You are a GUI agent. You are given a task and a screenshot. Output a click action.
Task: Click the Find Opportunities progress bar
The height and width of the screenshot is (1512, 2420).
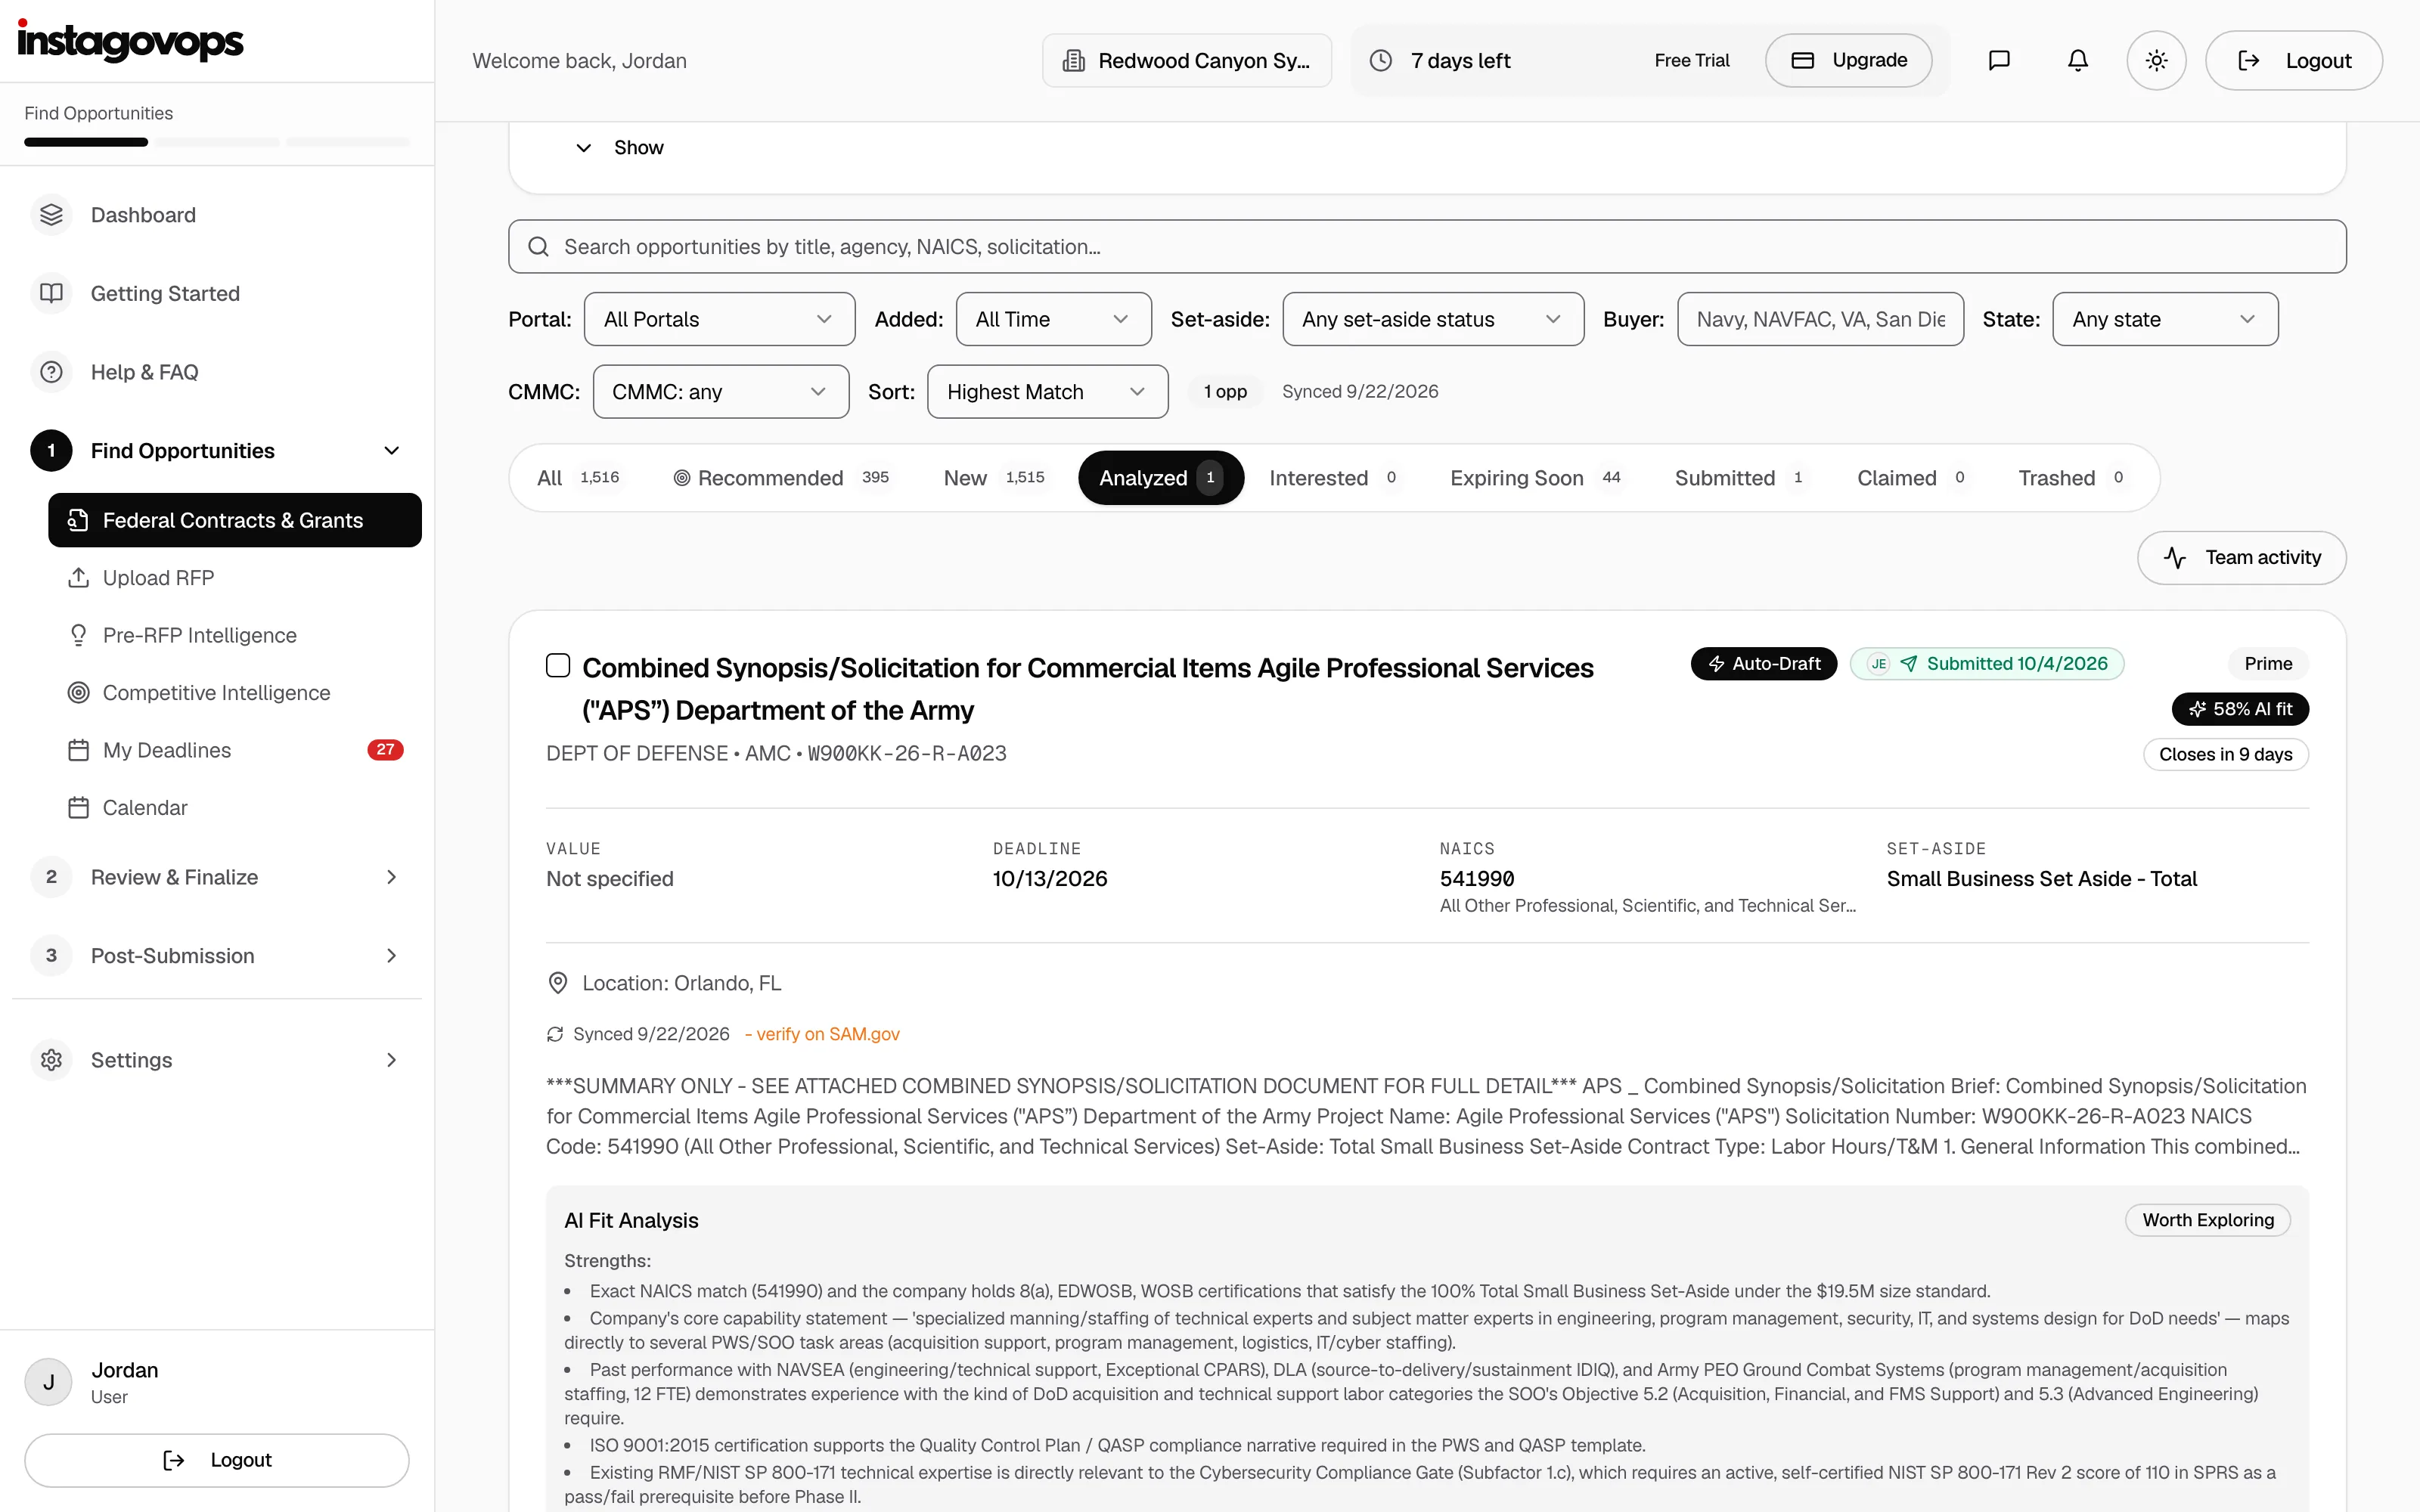click(217, 142)
